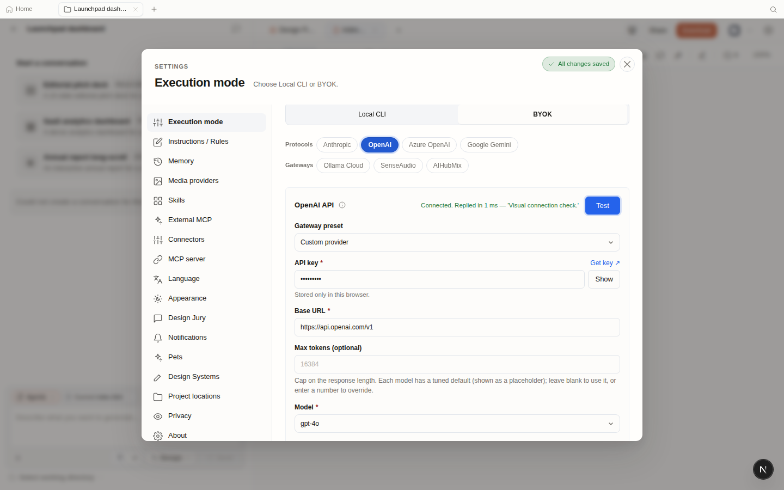Open the Model dropdown showing gpt-4o
784x490 pixels.
(x=457, y=424)
